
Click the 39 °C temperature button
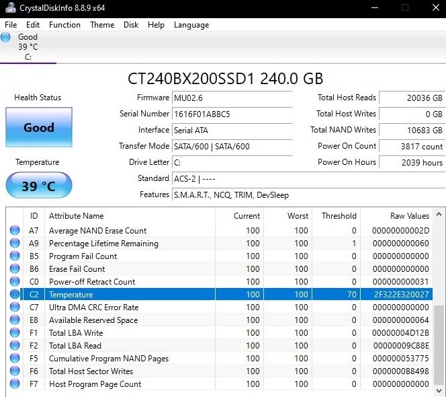[39, 185]
